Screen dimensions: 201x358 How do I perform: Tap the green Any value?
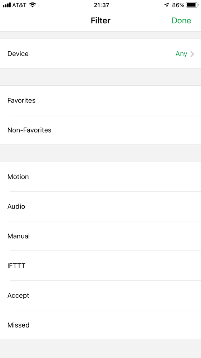pyautogui.click(x=181, y=54)
